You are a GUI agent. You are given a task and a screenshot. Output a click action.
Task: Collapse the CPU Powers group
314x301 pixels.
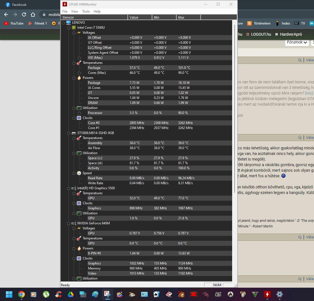coord(74,78)
